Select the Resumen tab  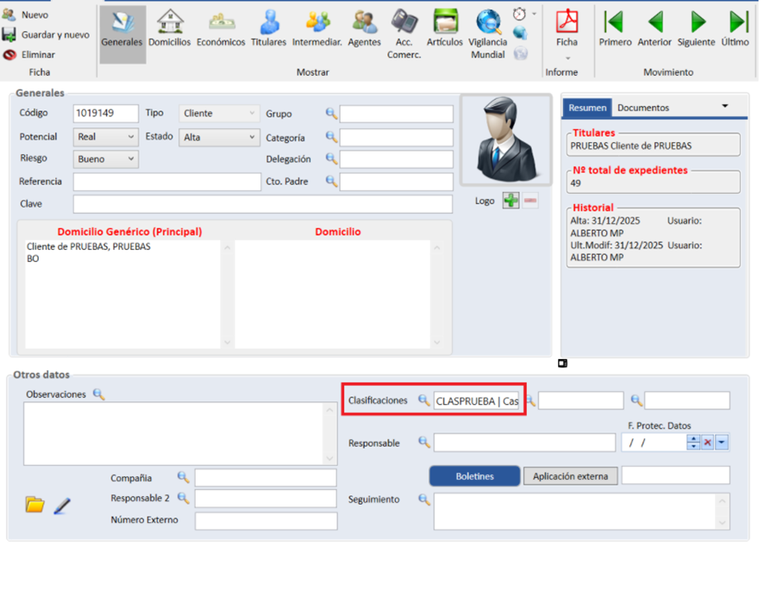pyautogui.click(x=587, y=108)
